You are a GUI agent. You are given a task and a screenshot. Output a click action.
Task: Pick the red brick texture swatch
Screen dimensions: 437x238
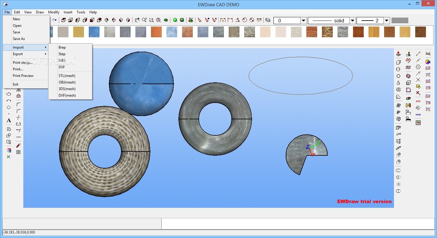click(x=312, y=32)
